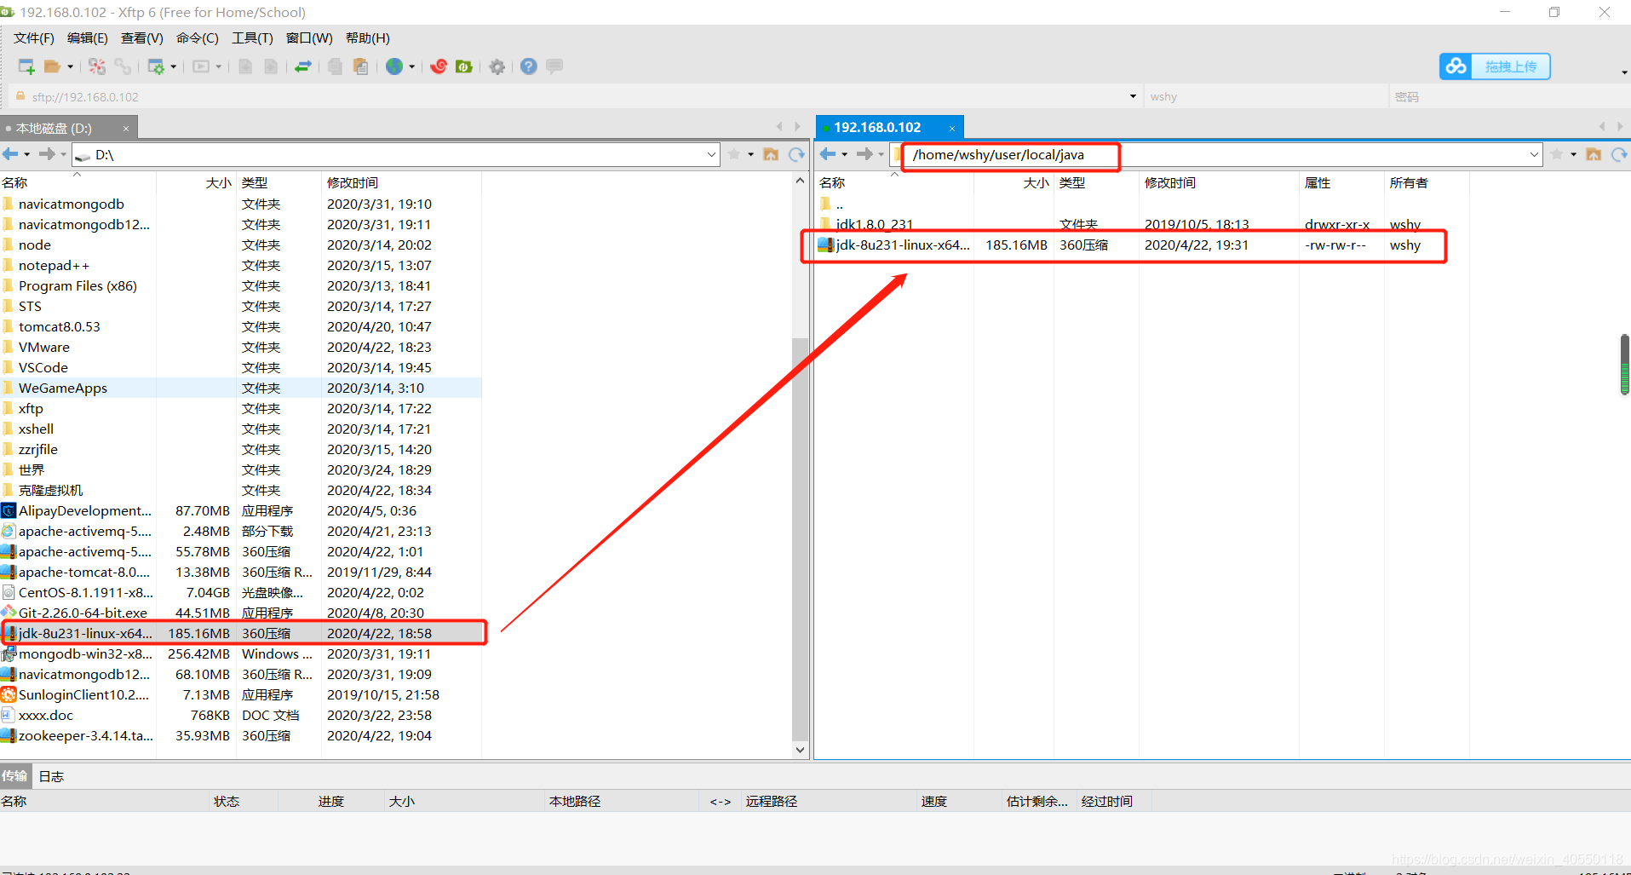Expand the Open Session dropdown arrow
Screen dimensions: 1631x875
pyautogui.click(x=70, y=66)
